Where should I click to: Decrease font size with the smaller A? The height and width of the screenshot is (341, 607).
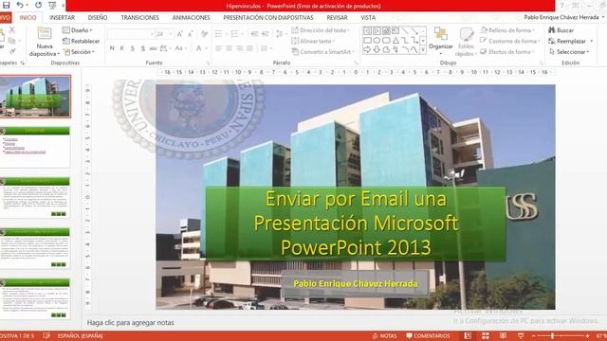point(190,34)
